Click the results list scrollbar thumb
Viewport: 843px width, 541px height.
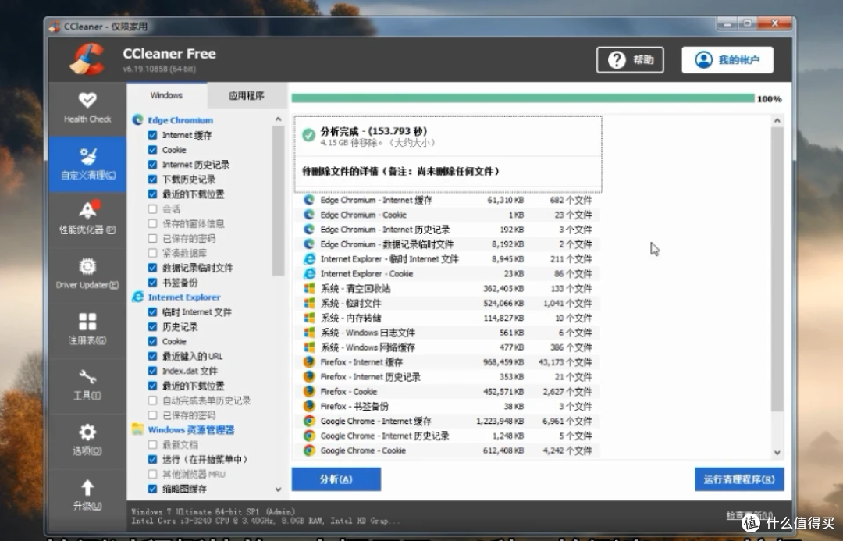(x=777, y=269)
